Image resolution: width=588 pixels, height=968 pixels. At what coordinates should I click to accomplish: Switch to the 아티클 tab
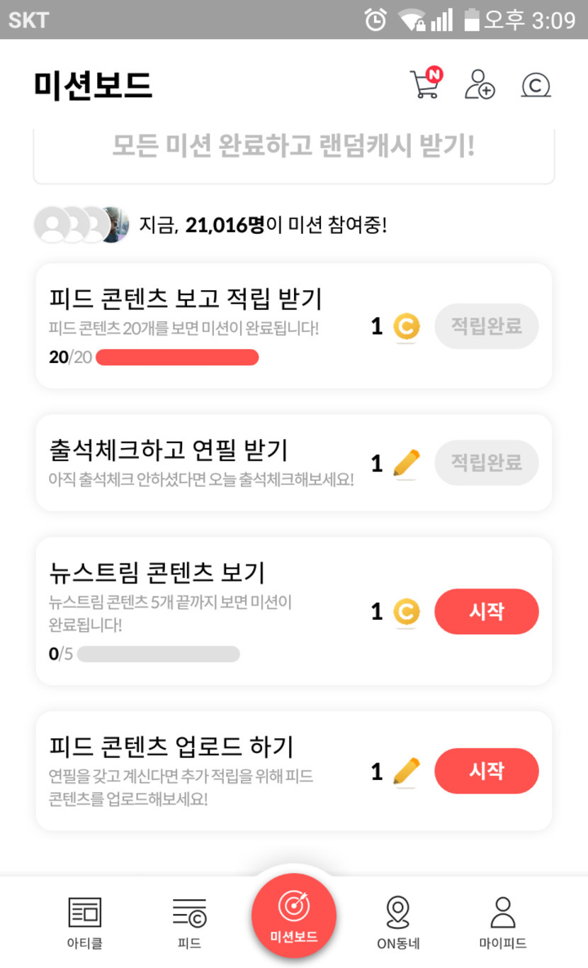pyautogui.click(x=85, y=921)
